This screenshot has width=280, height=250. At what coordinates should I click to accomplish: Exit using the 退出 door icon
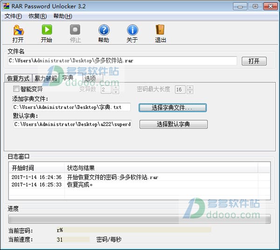coord(160,30)
